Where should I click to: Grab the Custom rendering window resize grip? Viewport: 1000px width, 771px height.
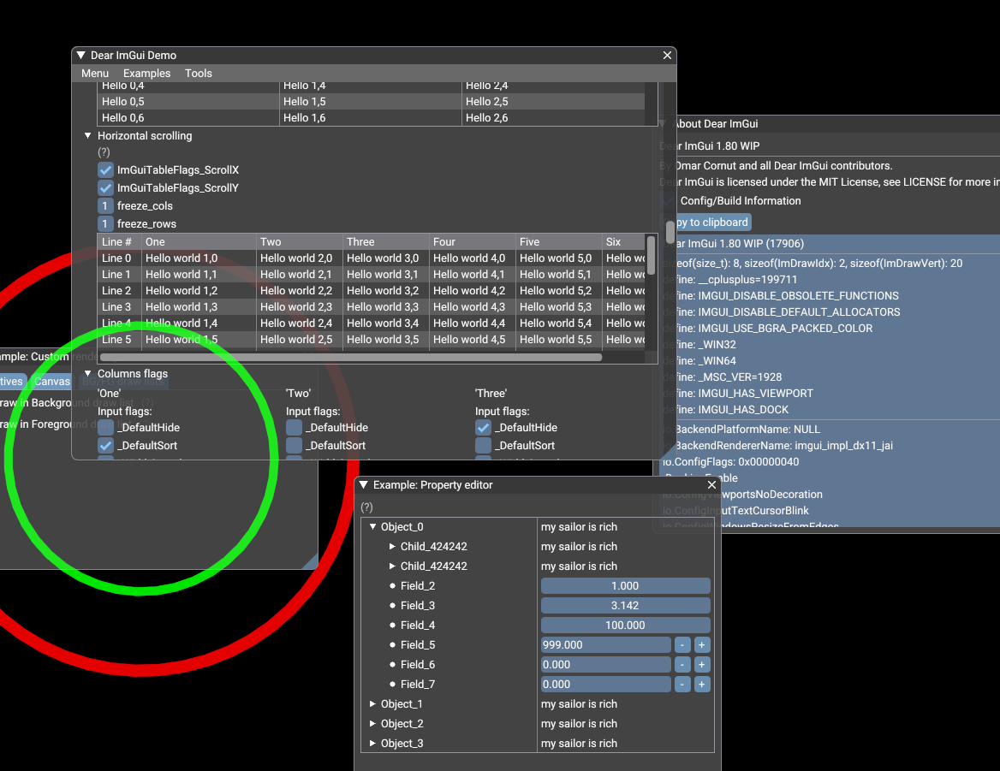(312, 562)
